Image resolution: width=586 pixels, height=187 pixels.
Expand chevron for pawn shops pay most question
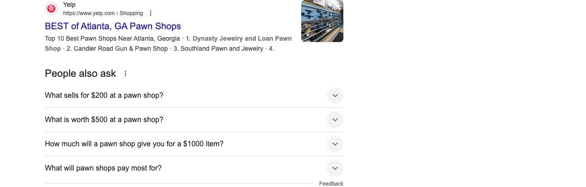pos(335,168)
